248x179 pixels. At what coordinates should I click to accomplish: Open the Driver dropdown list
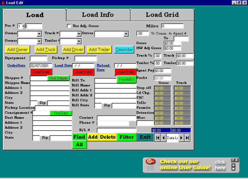click(x=126, y=34)
